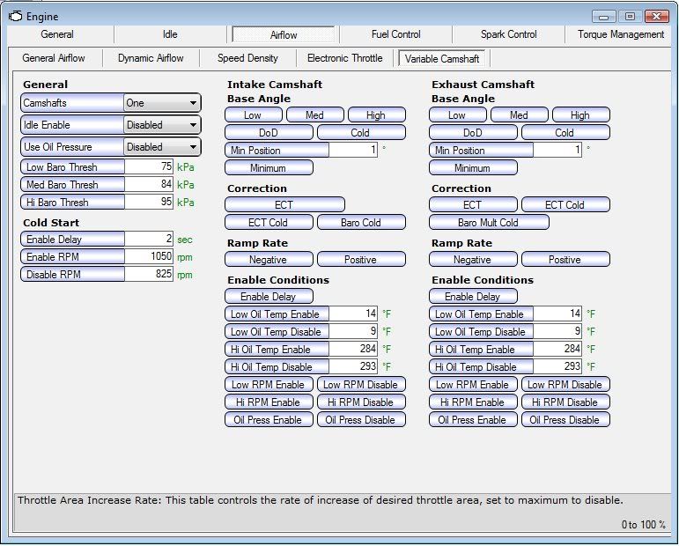Click the Engine window icon in title bar
This screenshot has width=679, height=546.
(15, 16)
